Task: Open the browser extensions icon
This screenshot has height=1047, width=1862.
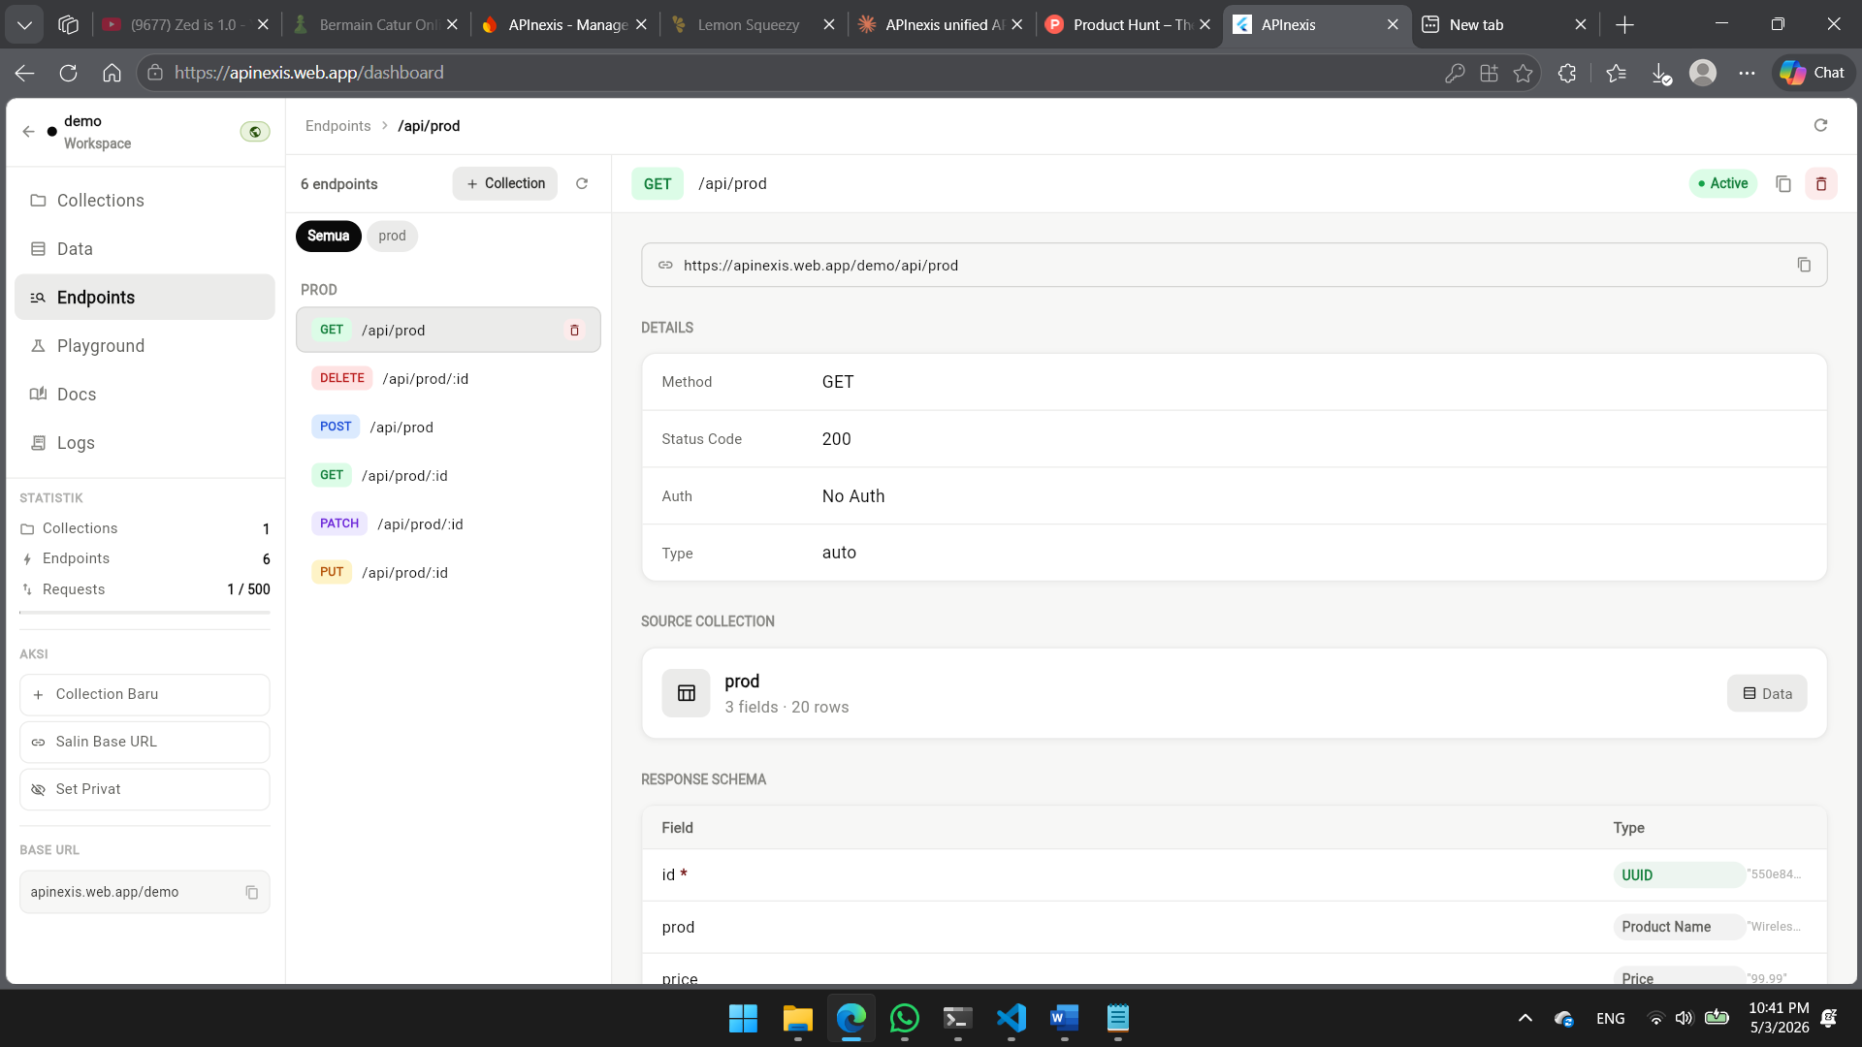Action: click(x=1566, y=73)
